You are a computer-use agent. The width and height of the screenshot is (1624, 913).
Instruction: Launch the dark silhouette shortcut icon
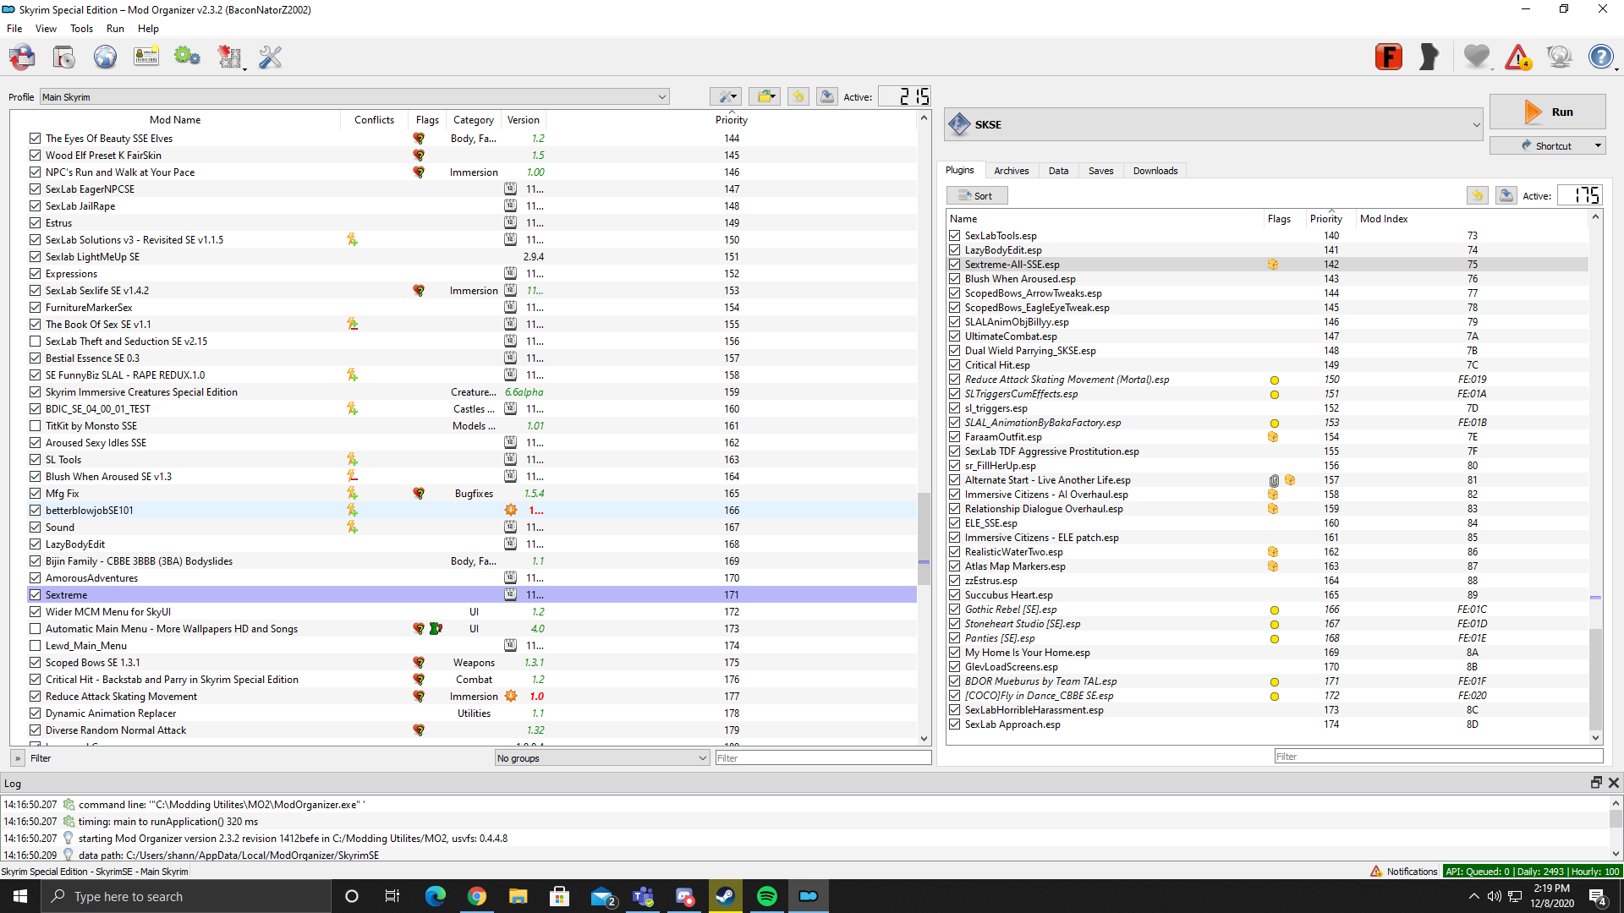click(1429, 57)
